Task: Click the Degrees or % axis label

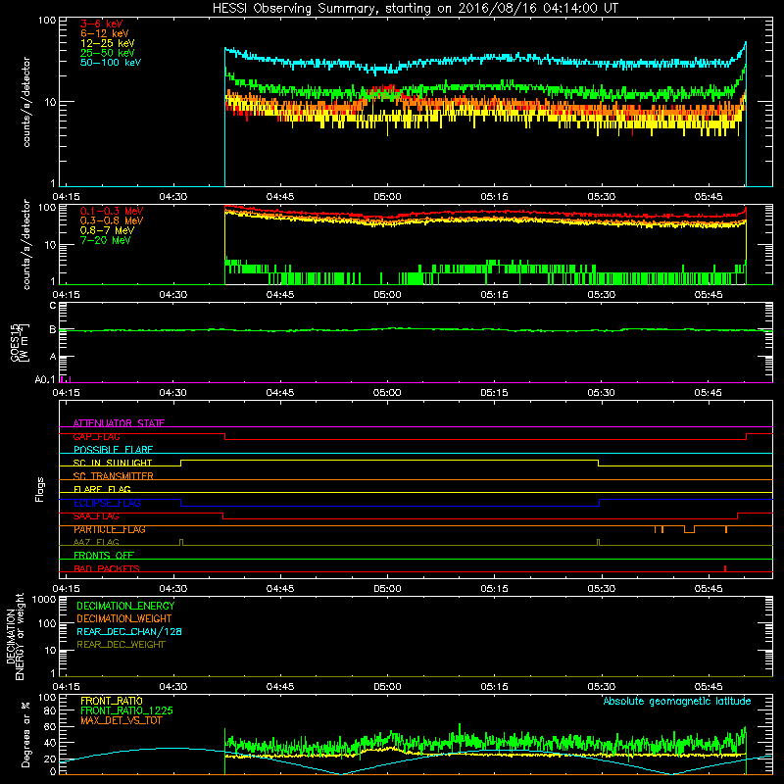Action: point(25,734)
